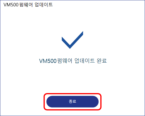Click the 종료 button
The height and width of the screenshot is (116, 145).
pyautogui.click(x=72, y=101)
